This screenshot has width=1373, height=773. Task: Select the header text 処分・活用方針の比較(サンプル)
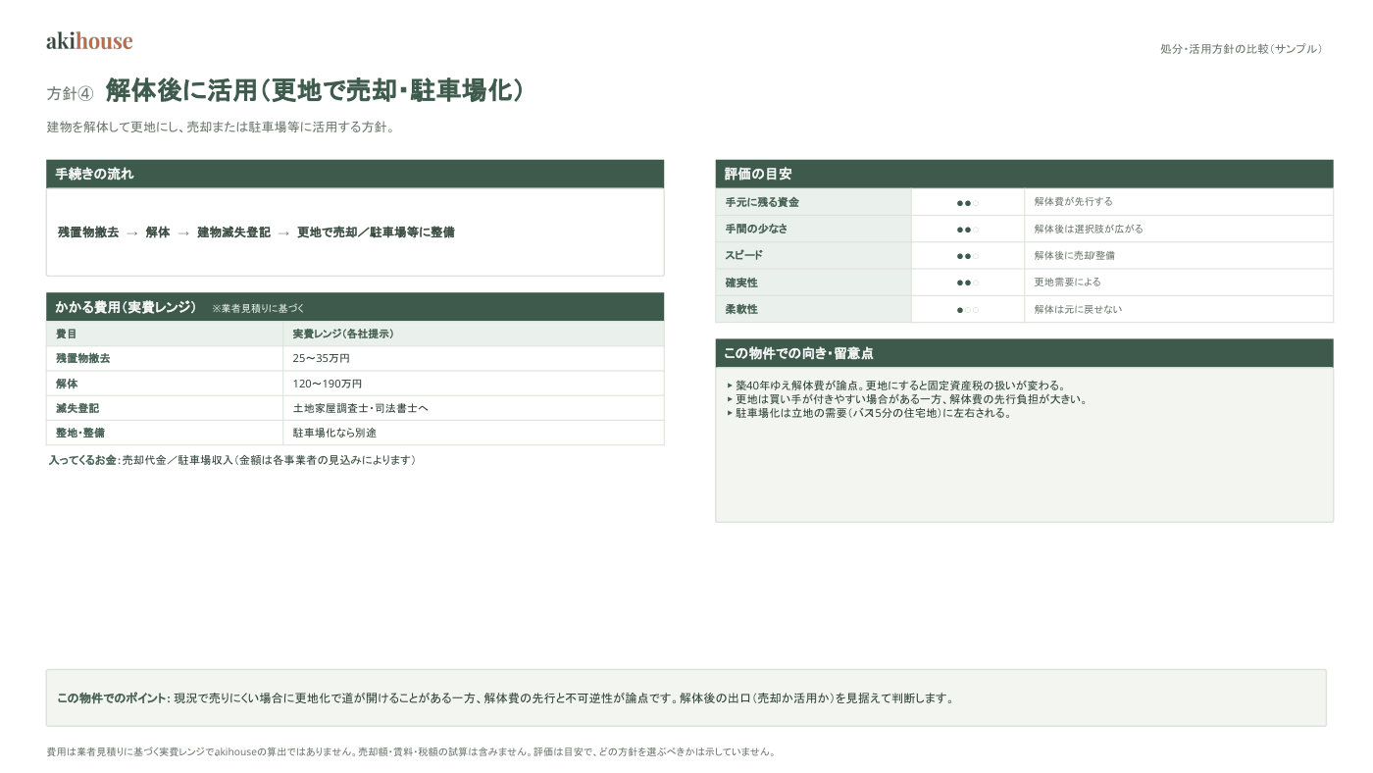pos(1242,48)
